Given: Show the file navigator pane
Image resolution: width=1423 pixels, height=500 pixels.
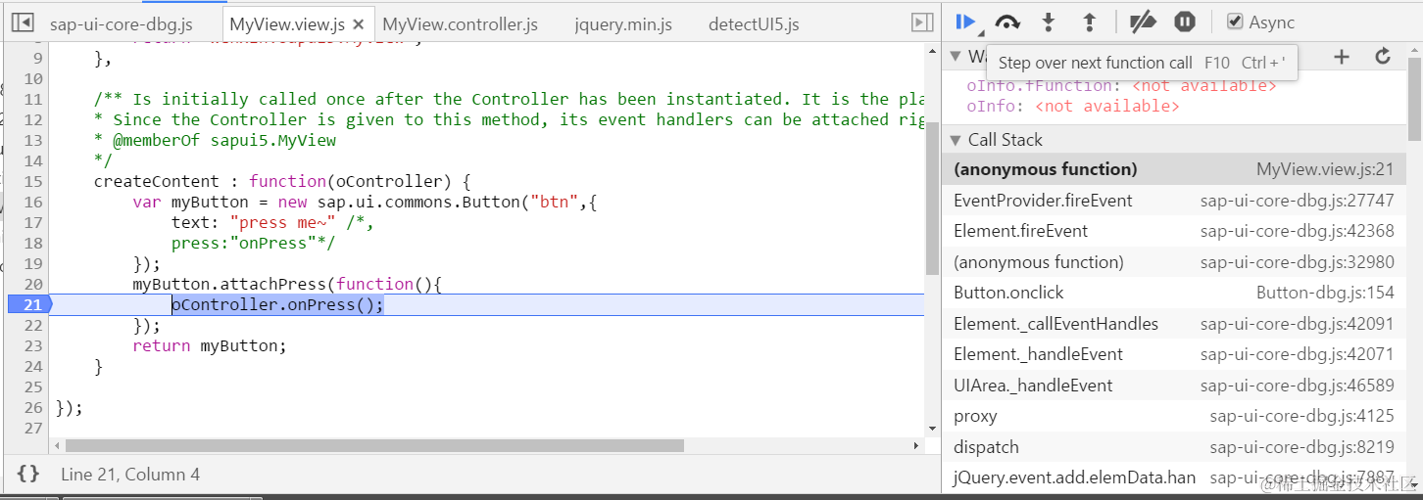Looking at the screenshot, I should pyautogui.click(x=22, y=23).
